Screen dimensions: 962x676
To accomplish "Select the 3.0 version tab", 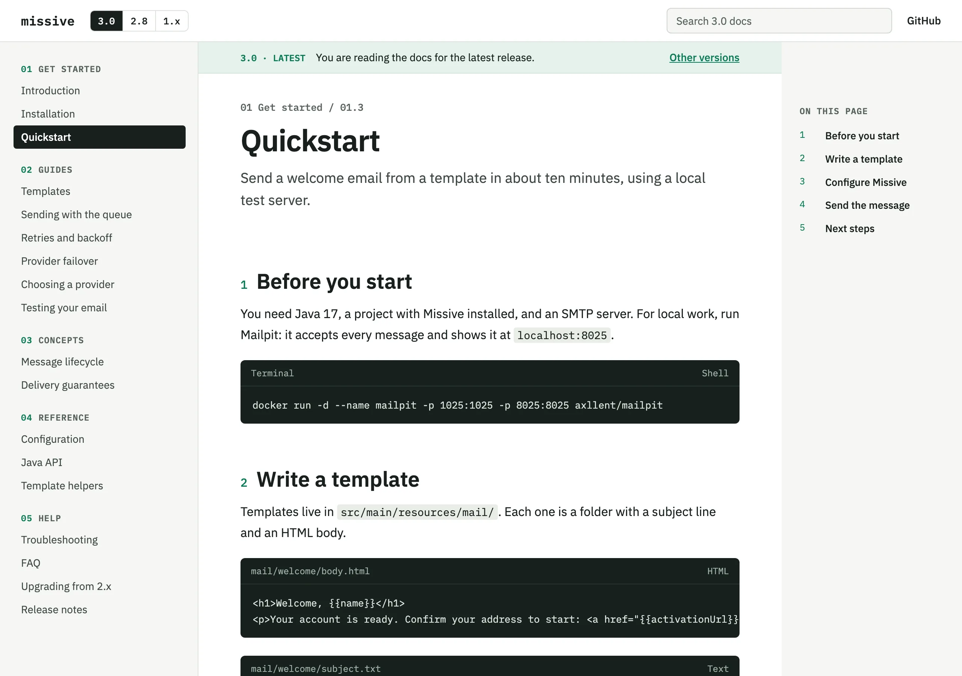I will pyautogui.click(x=106, y=21).
